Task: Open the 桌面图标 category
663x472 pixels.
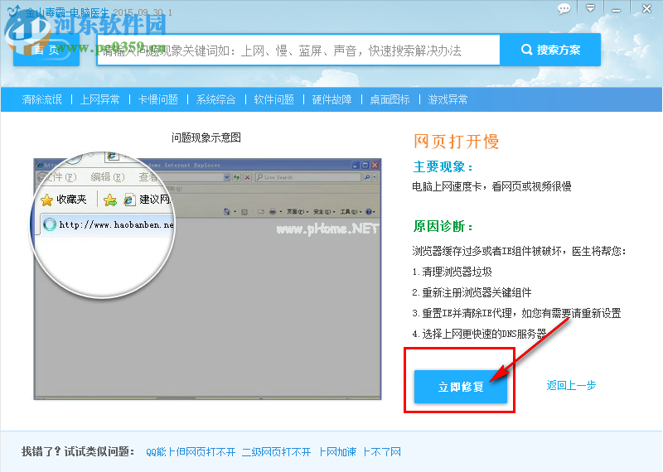Action: click(390, 99)
